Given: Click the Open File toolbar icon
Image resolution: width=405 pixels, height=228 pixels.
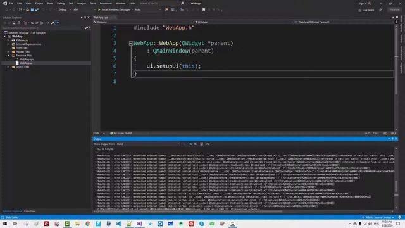Looking at the screenshot, I should (x=27, y=10).
